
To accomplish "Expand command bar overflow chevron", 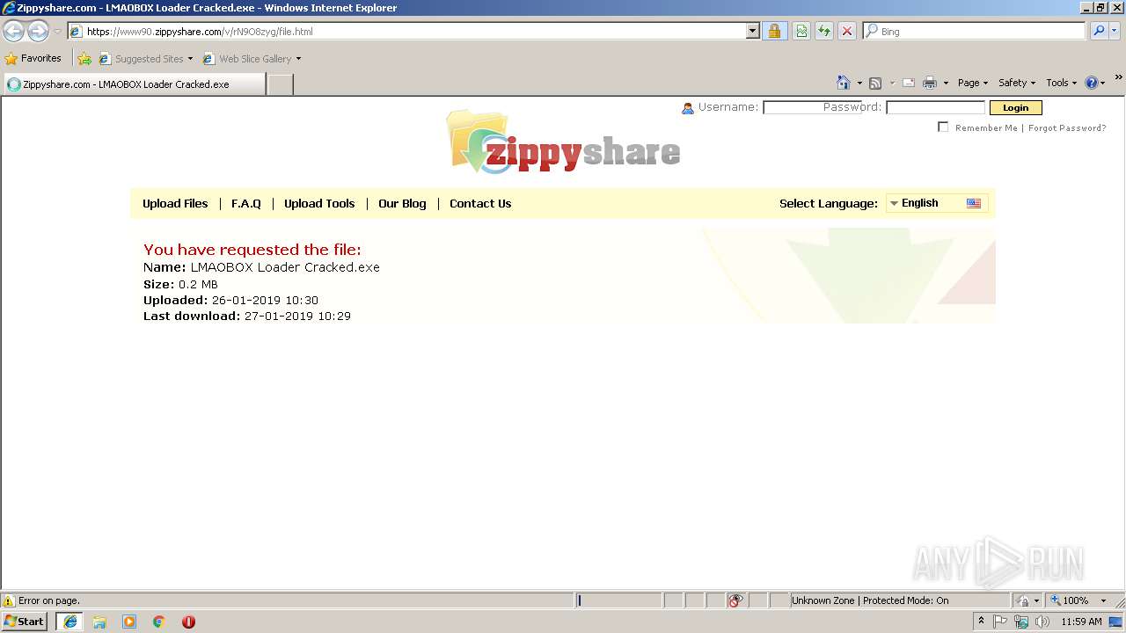I will (x=1119, y=77).
